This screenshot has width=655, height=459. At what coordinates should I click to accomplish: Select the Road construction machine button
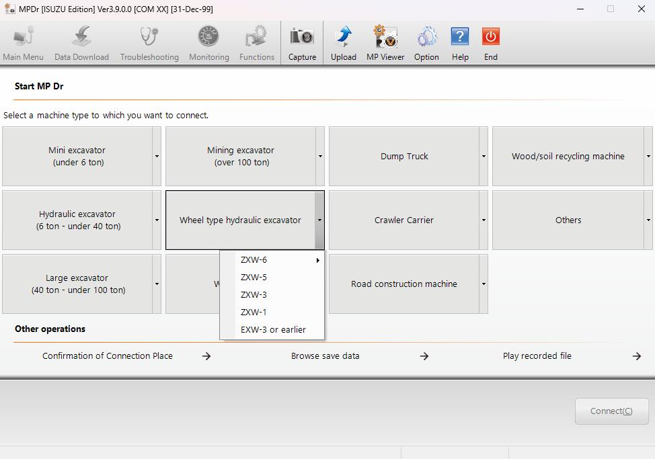click(404, 284)
